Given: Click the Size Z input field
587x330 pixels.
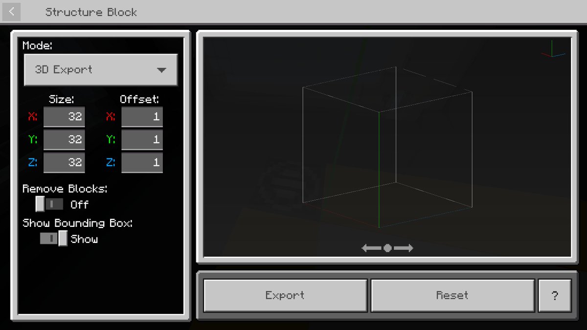Looking at the screenshot, I should pyautogui.click(x=64, y=162).
